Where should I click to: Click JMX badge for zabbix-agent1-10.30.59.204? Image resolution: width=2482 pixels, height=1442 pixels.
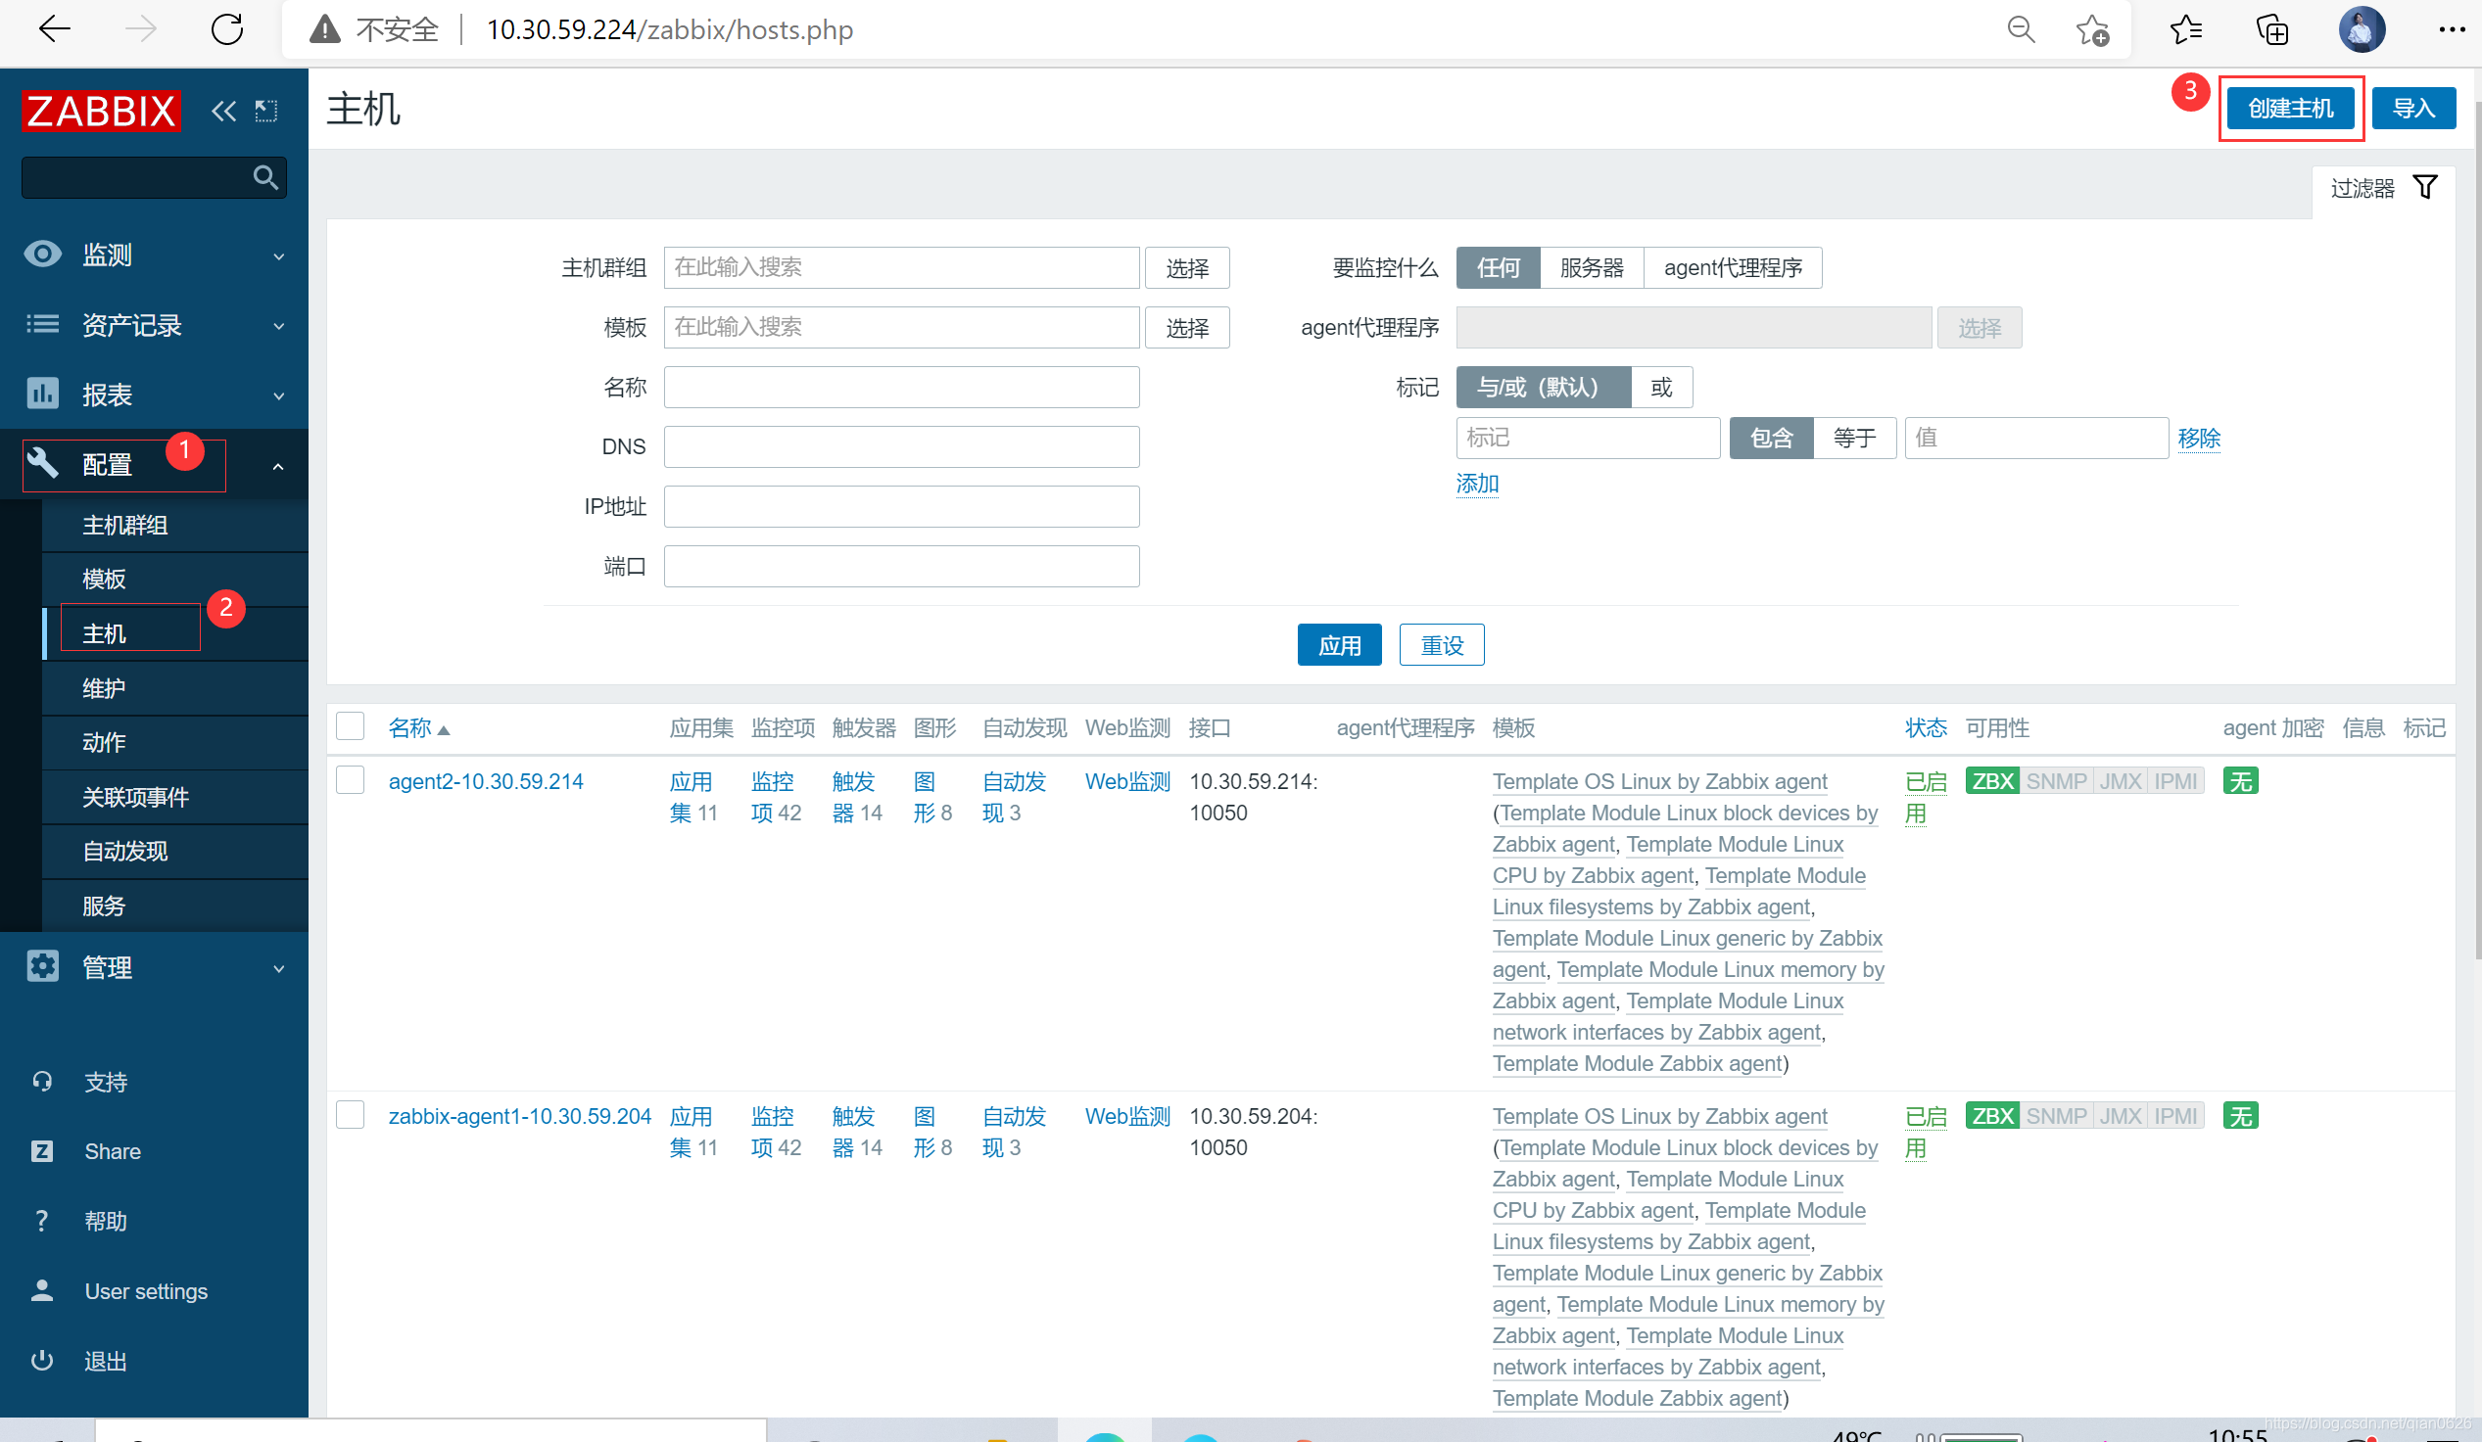click(x=2121, y=1116)
